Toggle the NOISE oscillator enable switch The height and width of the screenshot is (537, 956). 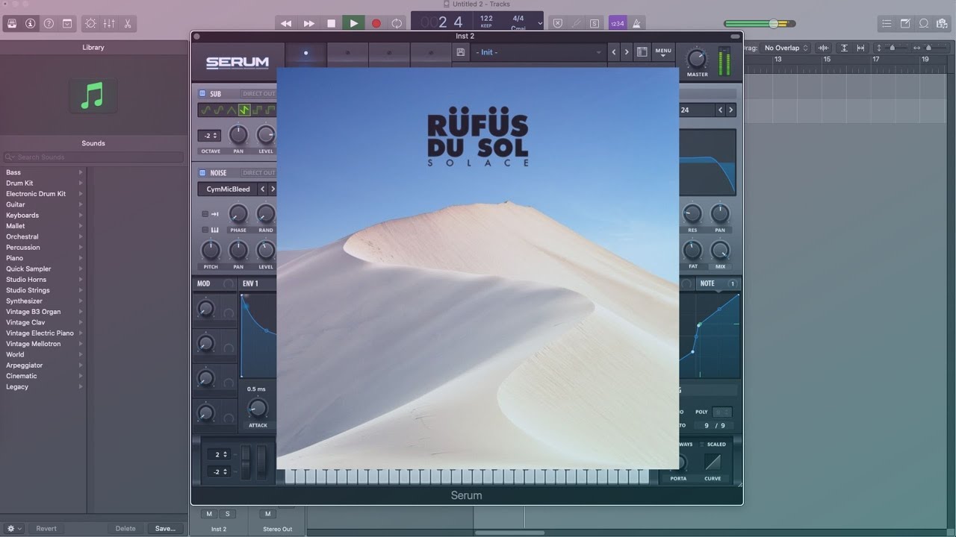pyautogui.click(x=202, y=173)
